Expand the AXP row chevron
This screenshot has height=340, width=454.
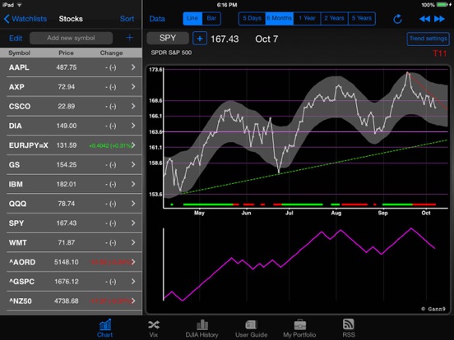pyautogui.click(x=133, y=87)
